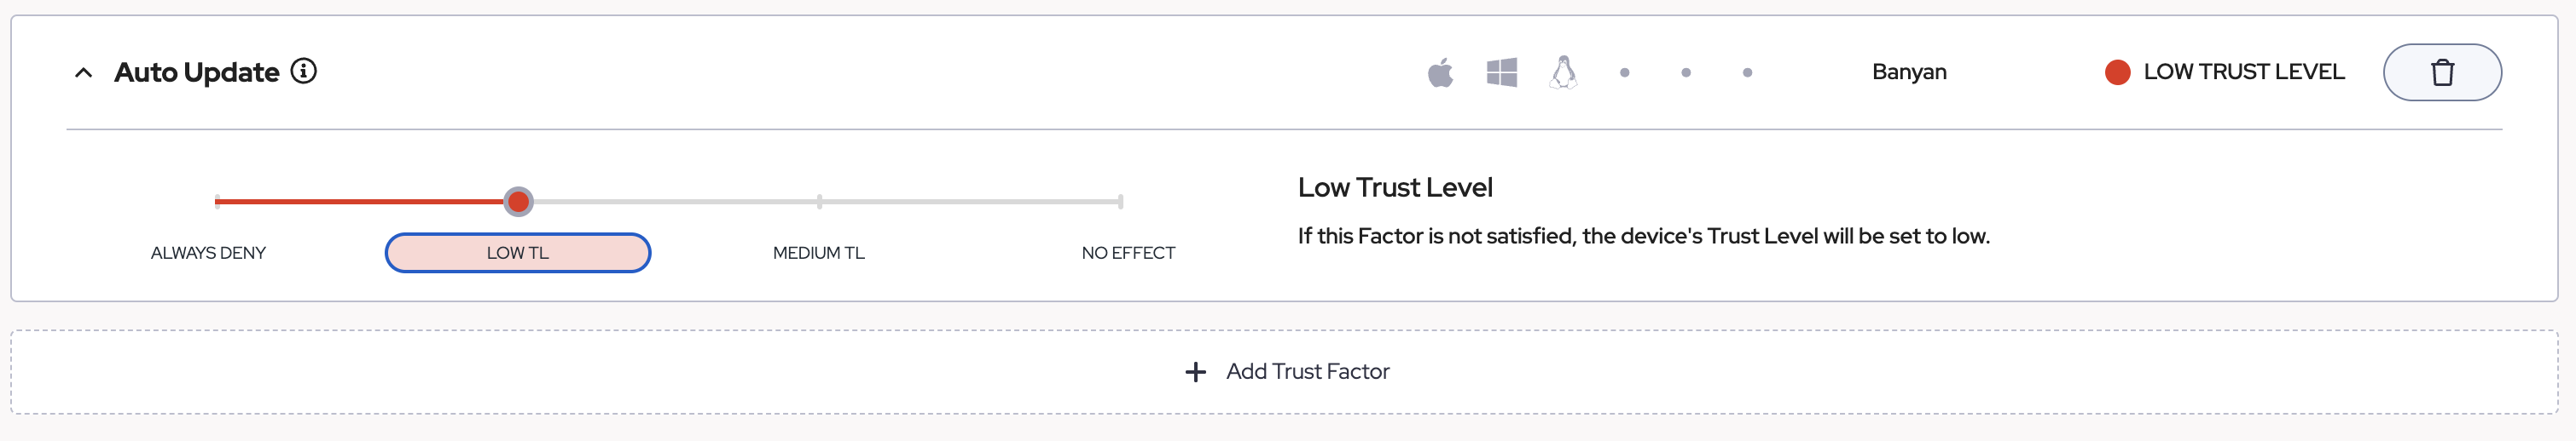Click the red Low Trust Level indicator dot
Image resolution: width=2576 pixels, height=441 pixels.
(x=2116, y=73)
